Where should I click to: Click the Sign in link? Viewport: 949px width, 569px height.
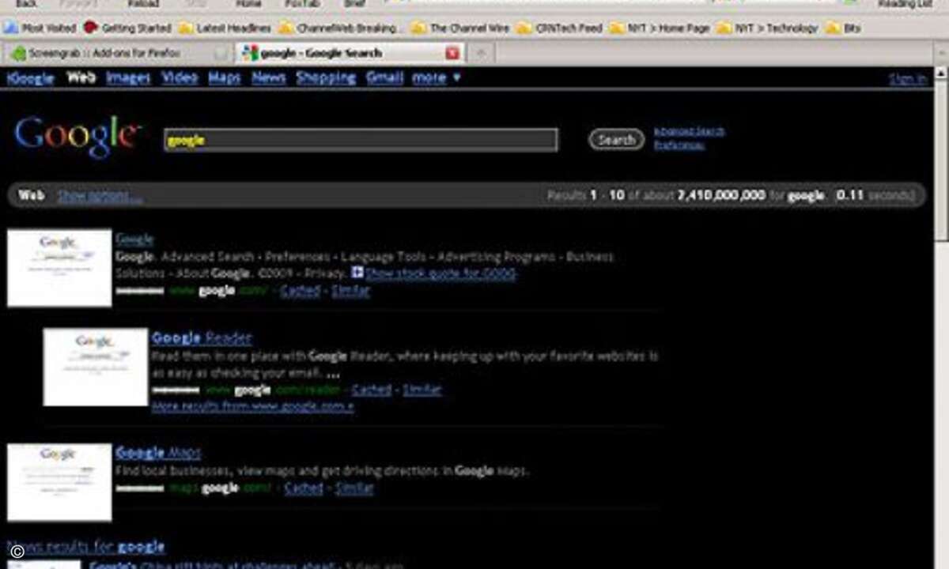click(x=908, y=78)
